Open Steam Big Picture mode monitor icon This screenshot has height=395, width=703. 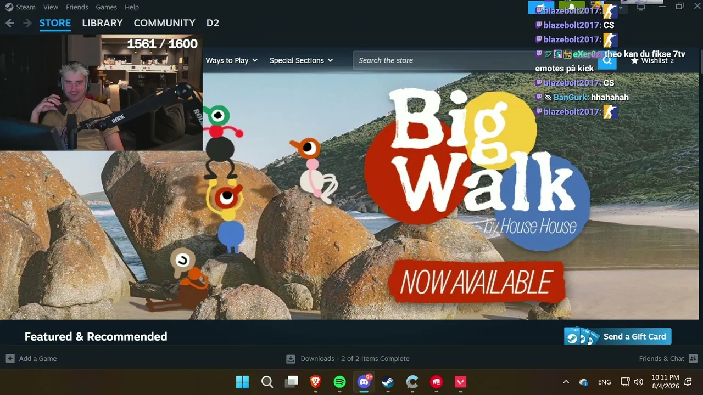click(x=641, y=7)
